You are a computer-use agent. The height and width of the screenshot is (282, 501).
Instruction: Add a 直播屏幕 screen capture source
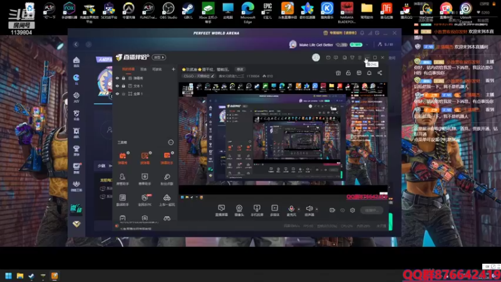pos(222,211)
